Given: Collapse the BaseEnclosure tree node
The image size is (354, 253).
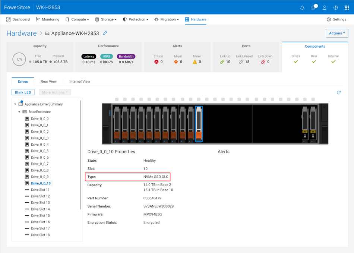Looking at the screenshot, I should point(19,111).
